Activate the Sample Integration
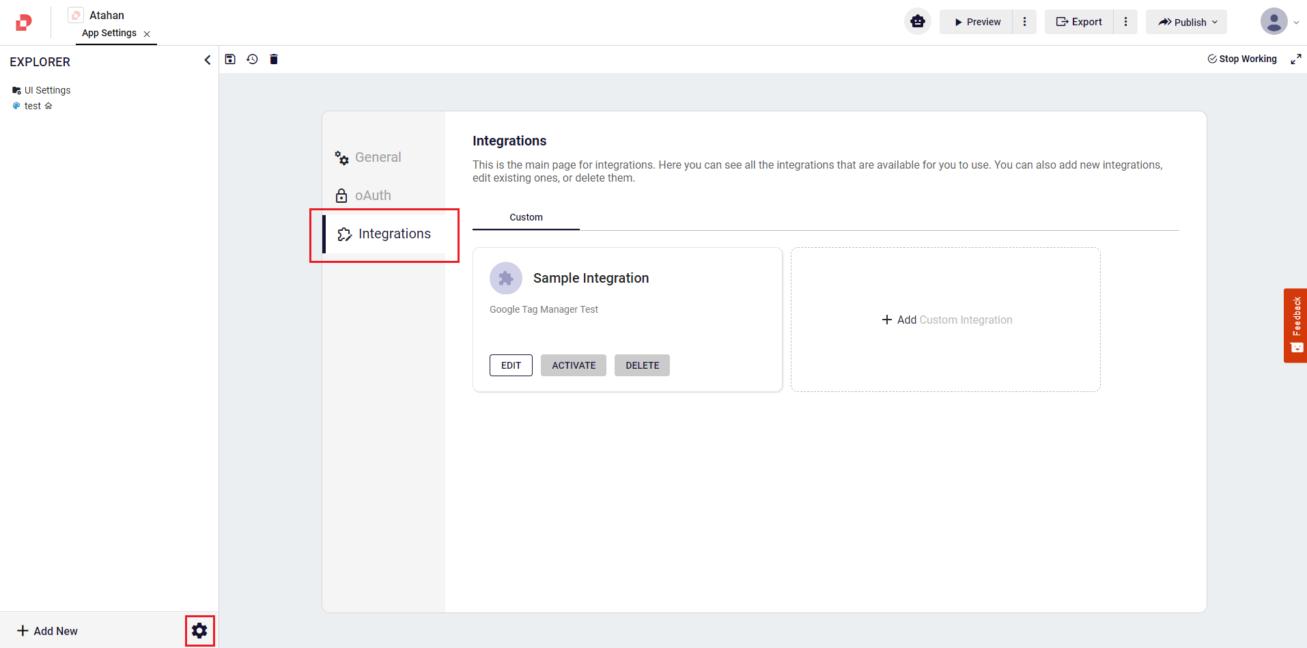Image resolution: width=1307 pixels, height=648 pixels. [573, 365]
